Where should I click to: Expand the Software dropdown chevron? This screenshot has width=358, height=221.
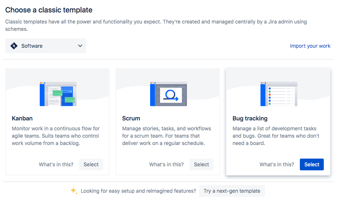pyautogui.click(x=80, y=46)
